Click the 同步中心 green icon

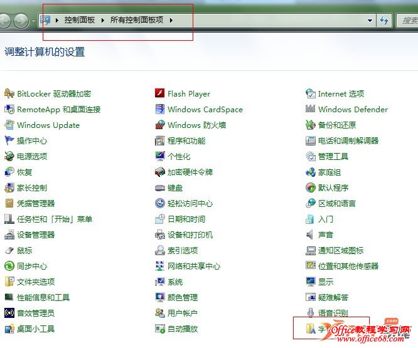click(x=9, y=266)
